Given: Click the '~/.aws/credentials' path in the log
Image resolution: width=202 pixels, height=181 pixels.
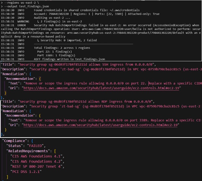Looking at the screenshot, I should 125,10.
